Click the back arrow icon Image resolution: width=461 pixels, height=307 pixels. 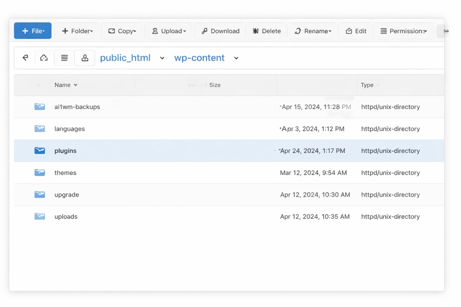[25, 58]
